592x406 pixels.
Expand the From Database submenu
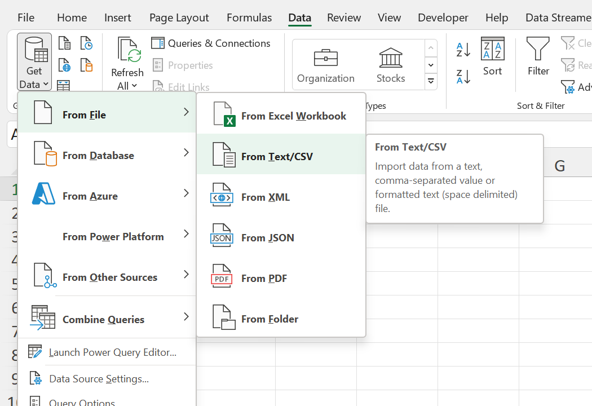(107, 155)
